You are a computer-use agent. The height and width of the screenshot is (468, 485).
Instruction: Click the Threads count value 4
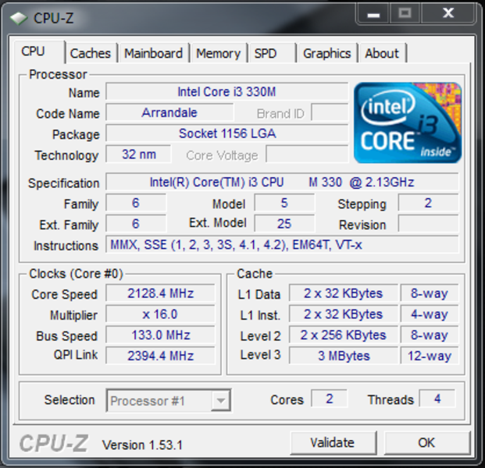click(x=437, y=399)
